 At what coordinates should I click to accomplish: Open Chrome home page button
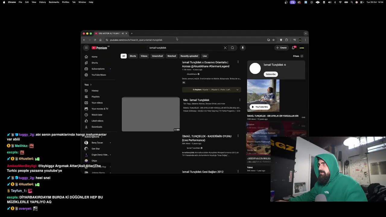pyautogui.click(x=100, y=40)
